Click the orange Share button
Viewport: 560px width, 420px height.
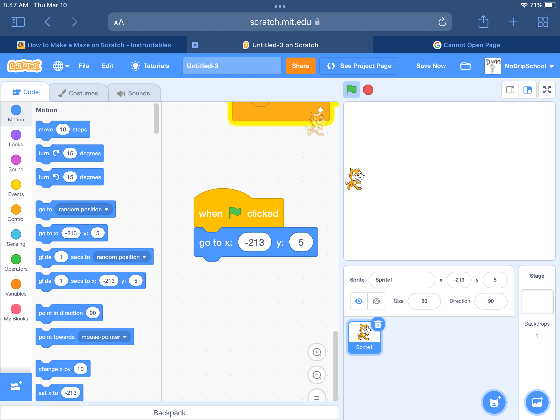click(x=300, y=66)
